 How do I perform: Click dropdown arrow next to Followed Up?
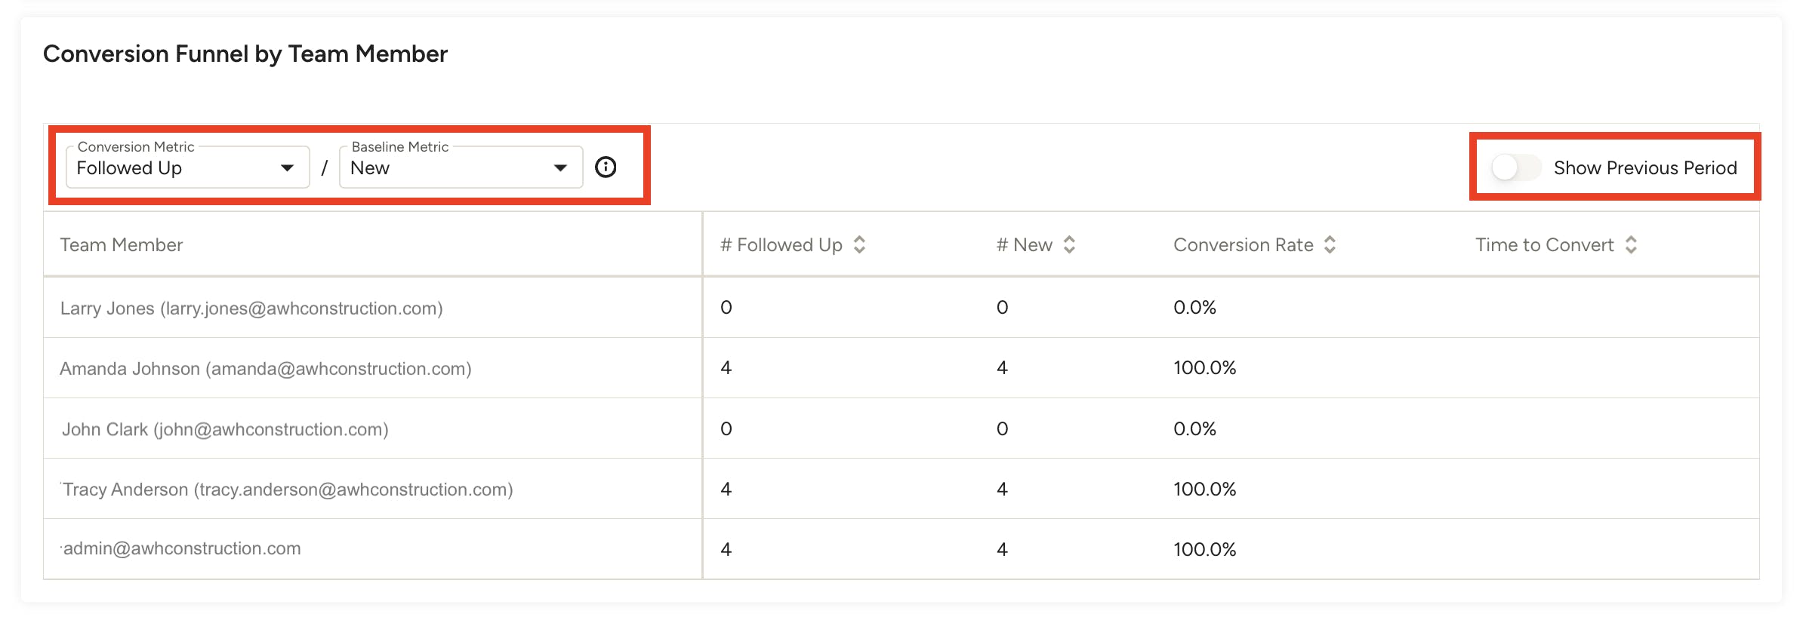coord(287,168)
